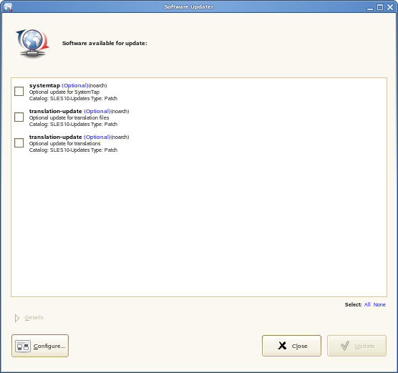Click 'Optional update for translations' text
398x373 pixels.
click(64, 143)
